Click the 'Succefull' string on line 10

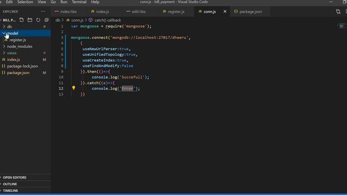[132, 77]
